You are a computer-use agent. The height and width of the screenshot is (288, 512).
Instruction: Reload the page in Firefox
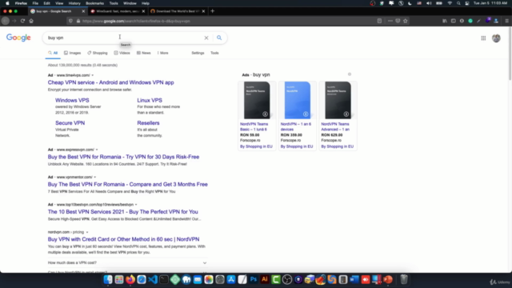22,21
